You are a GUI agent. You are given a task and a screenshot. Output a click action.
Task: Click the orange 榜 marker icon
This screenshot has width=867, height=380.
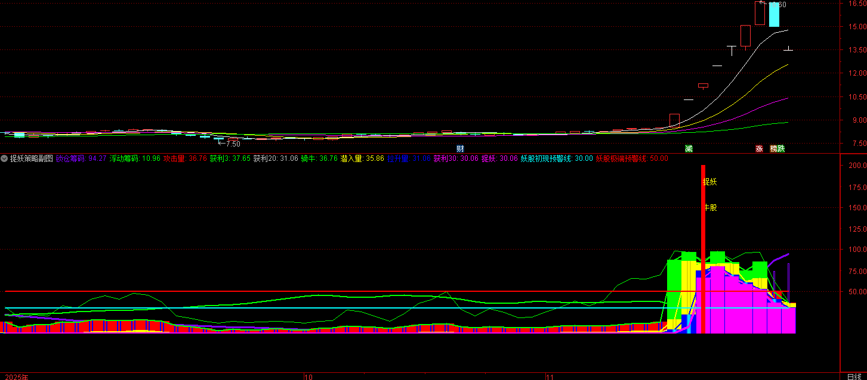pos(773,148)
